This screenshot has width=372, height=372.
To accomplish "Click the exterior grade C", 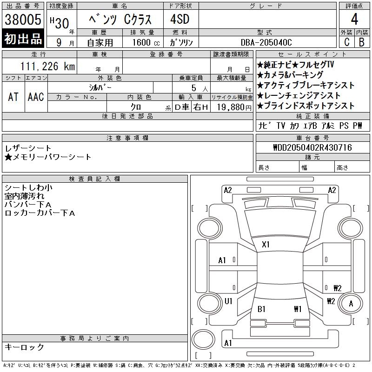I will [346, 42].
